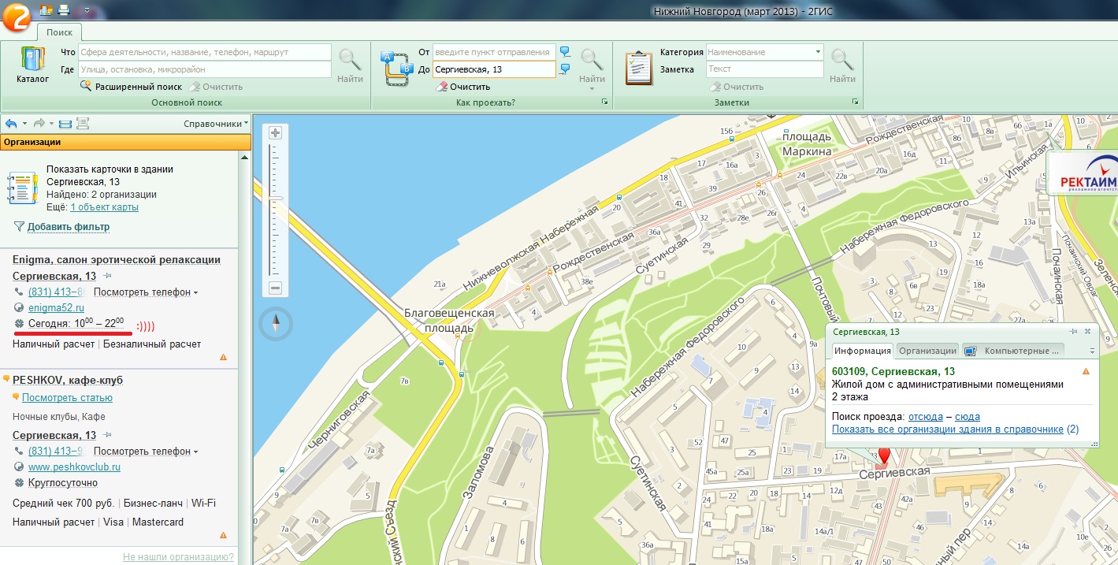This screenshot has height=565, width=1118.
Task: Expand popup tabs overflow arrow
Action: tap(1092, 351)
